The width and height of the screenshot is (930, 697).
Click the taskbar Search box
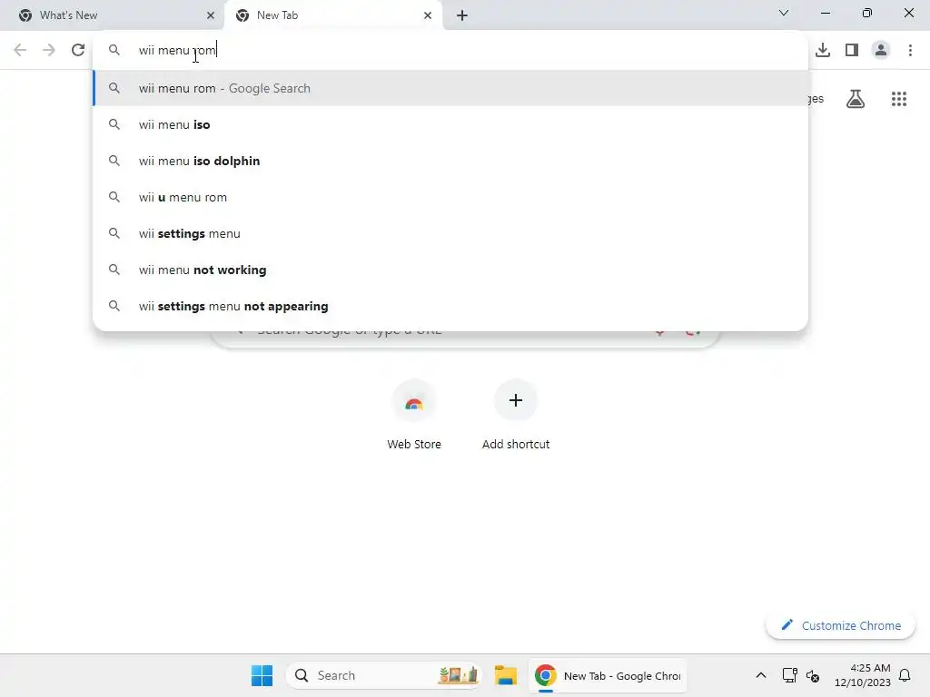384,675
